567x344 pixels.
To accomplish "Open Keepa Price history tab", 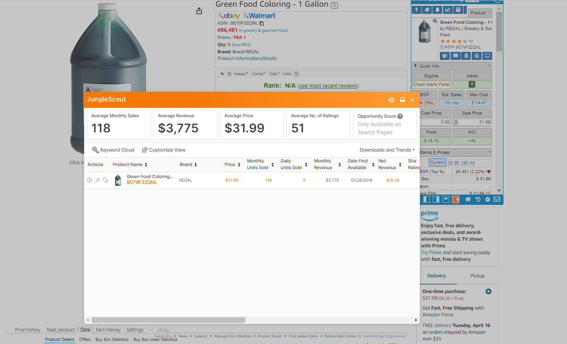I will (x=28, y=330).
